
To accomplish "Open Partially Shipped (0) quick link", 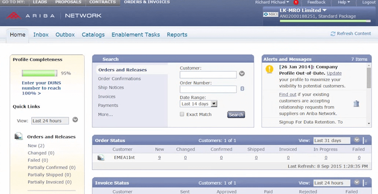I will coord(49,174).
